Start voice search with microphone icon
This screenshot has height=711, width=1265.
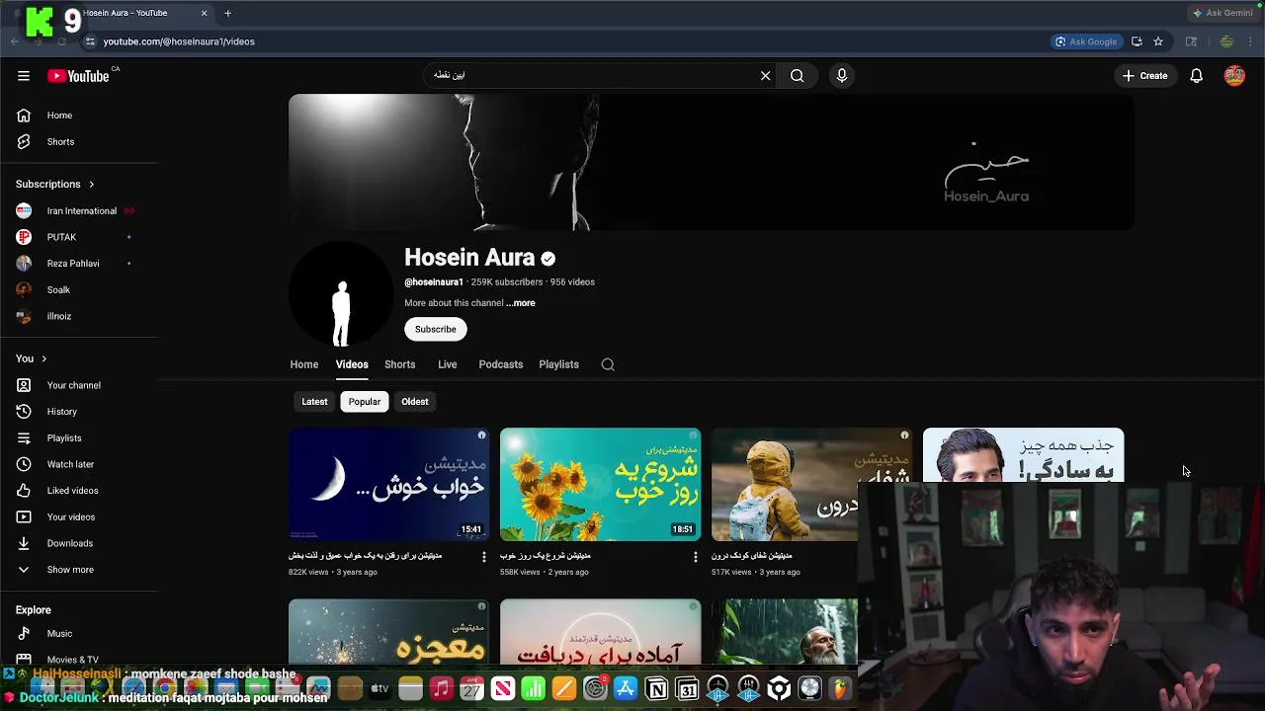click(x=842, y=76)
